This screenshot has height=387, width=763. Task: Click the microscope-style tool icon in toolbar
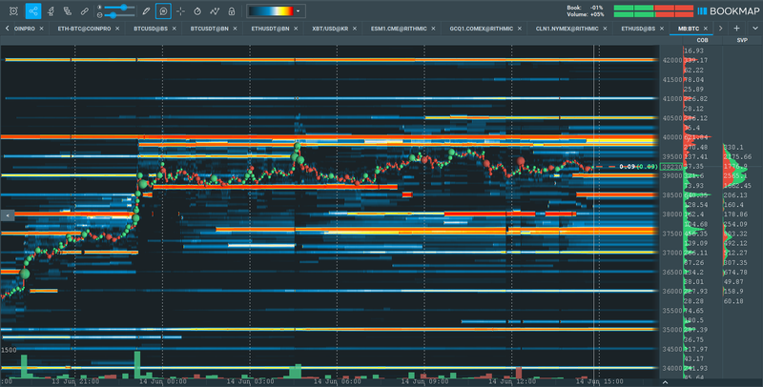click(x=51, y=10)
